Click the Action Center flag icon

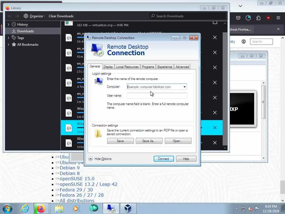(257, 208)
